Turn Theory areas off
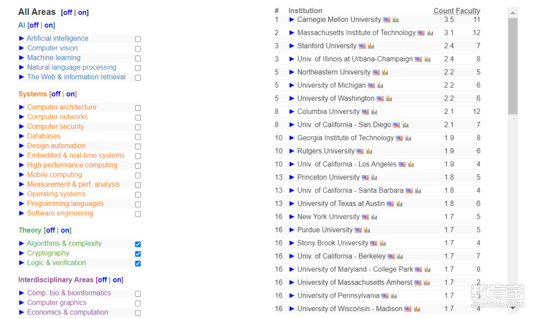Image resolution: width=535 pixels, height=319 pixels. click(51, 230)
